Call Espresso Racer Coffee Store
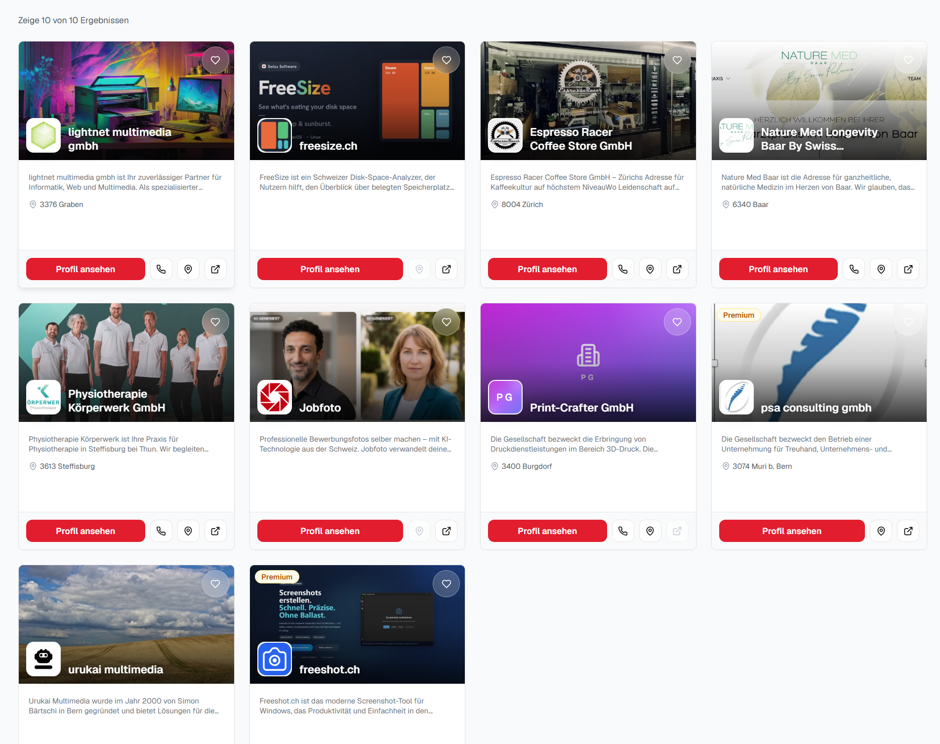 coord(623,269)
